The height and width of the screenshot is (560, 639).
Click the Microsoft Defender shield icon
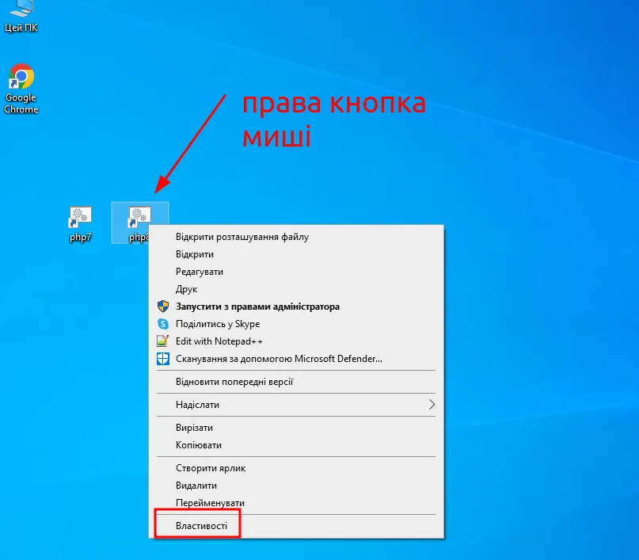pyautogui.click(x=163, y=359)
